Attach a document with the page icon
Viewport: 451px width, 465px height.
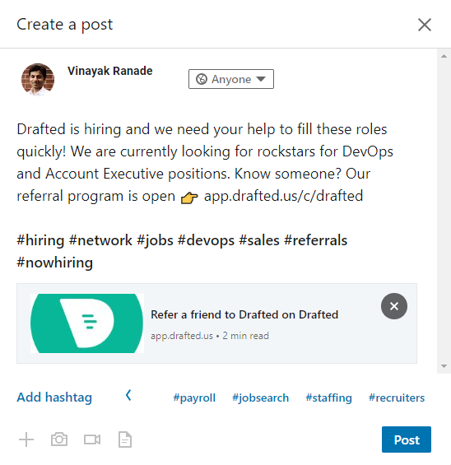coord(125,439)
